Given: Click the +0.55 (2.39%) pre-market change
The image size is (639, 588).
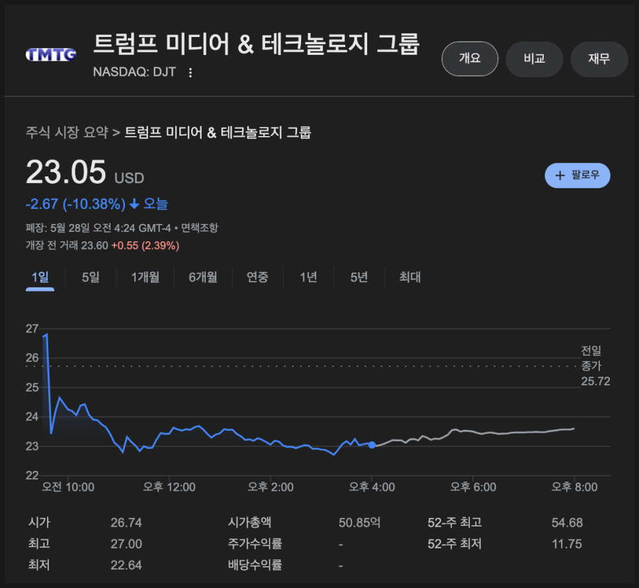Looking at the screenshot, I should pyautogui.click(x=145, y=246).
